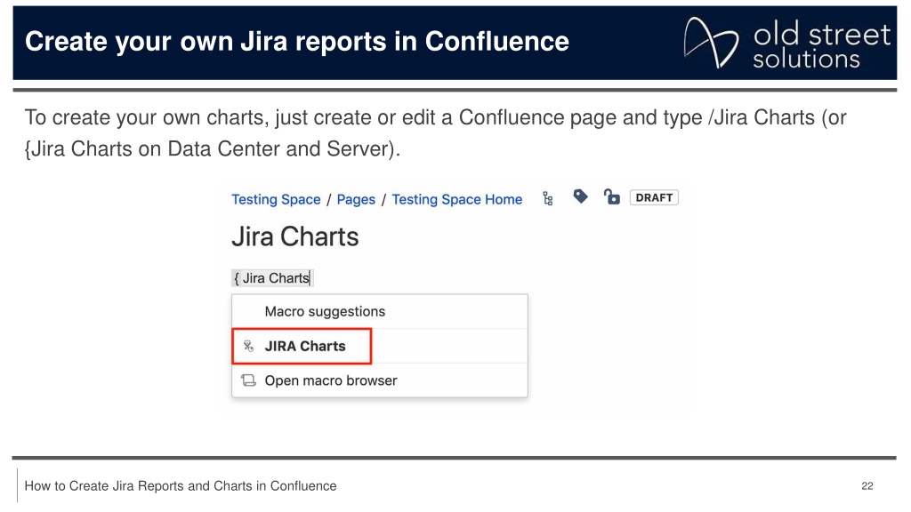Open the Testing Space breadcrumb link
The height and width of the screenshot is (512, 911).
pos(276,199)
